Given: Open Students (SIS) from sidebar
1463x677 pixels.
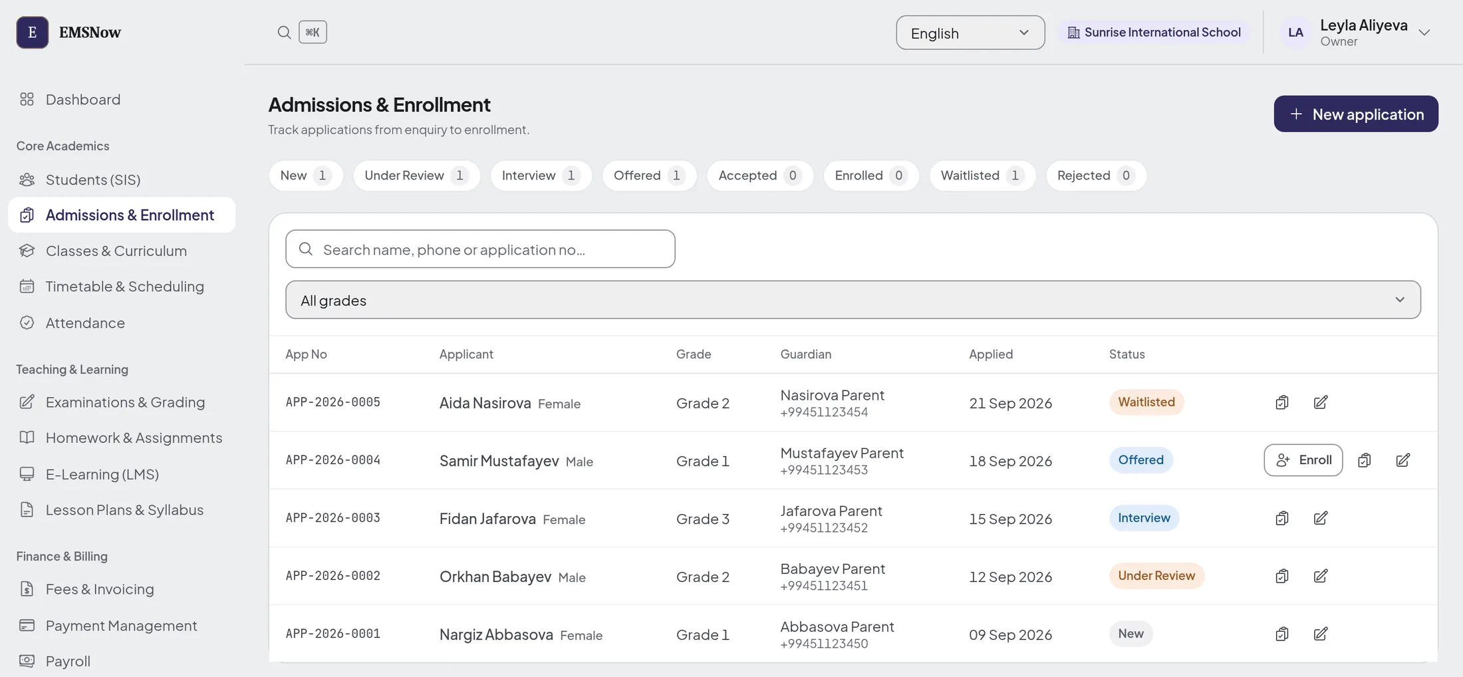Looking at the screenshot, I should [x=122, y=180].
